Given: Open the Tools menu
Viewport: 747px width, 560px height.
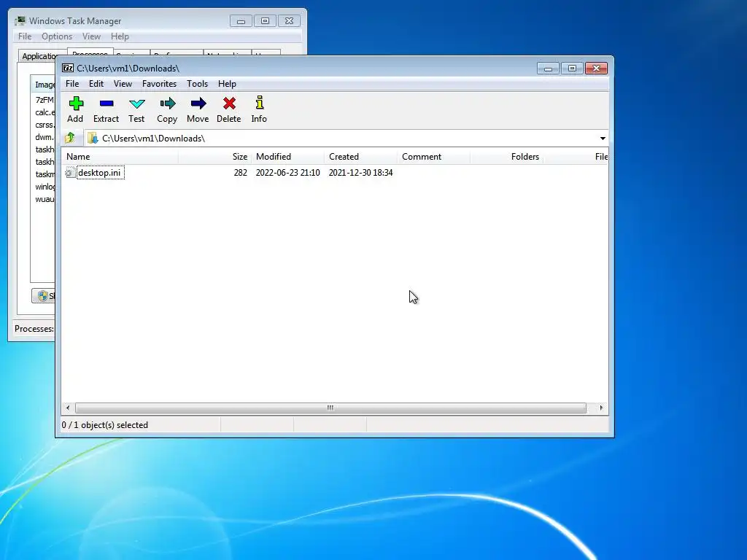Looking at the screenshot, I should [197, 84].
